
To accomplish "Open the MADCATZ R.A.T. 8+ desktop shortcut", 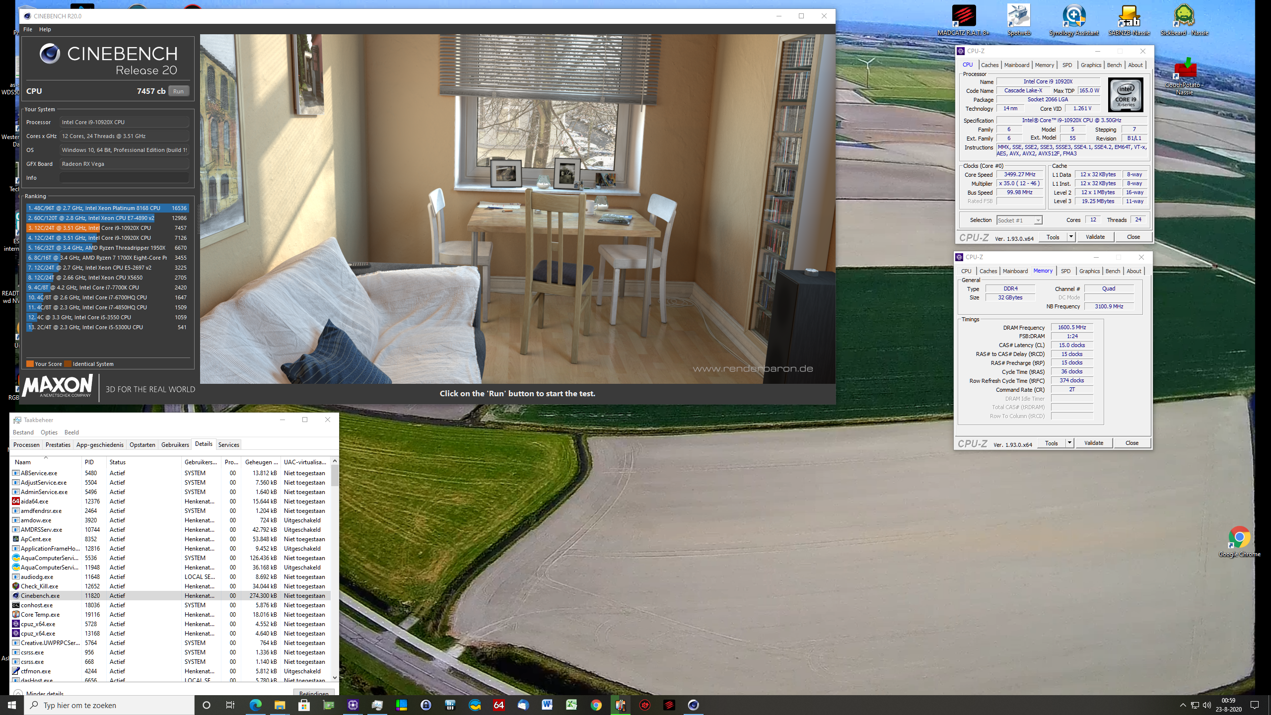I will tap(963, 20).
